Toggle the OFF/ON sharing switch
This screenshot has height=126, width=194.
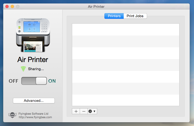pyautogui.click(x=34, y=81)
